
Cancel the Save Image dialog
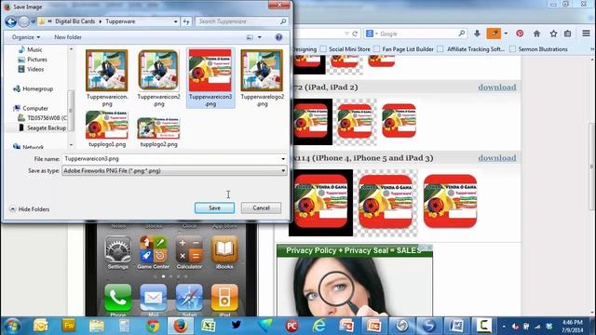[x=261, y=208]
